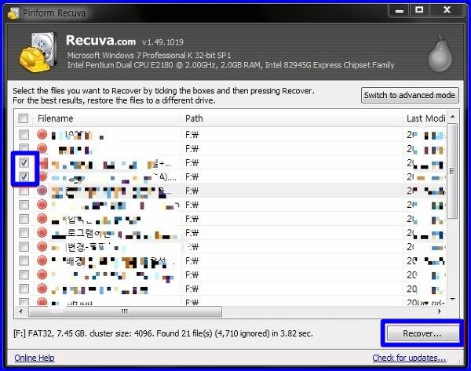Close the Piriform Recuva window
The width and height of the screenshot is (471, 371).
pos(447,11)
